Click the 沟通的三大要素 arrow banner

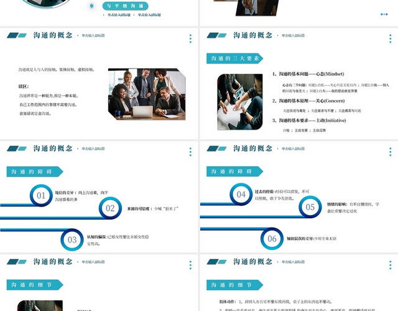click(235, 58)
